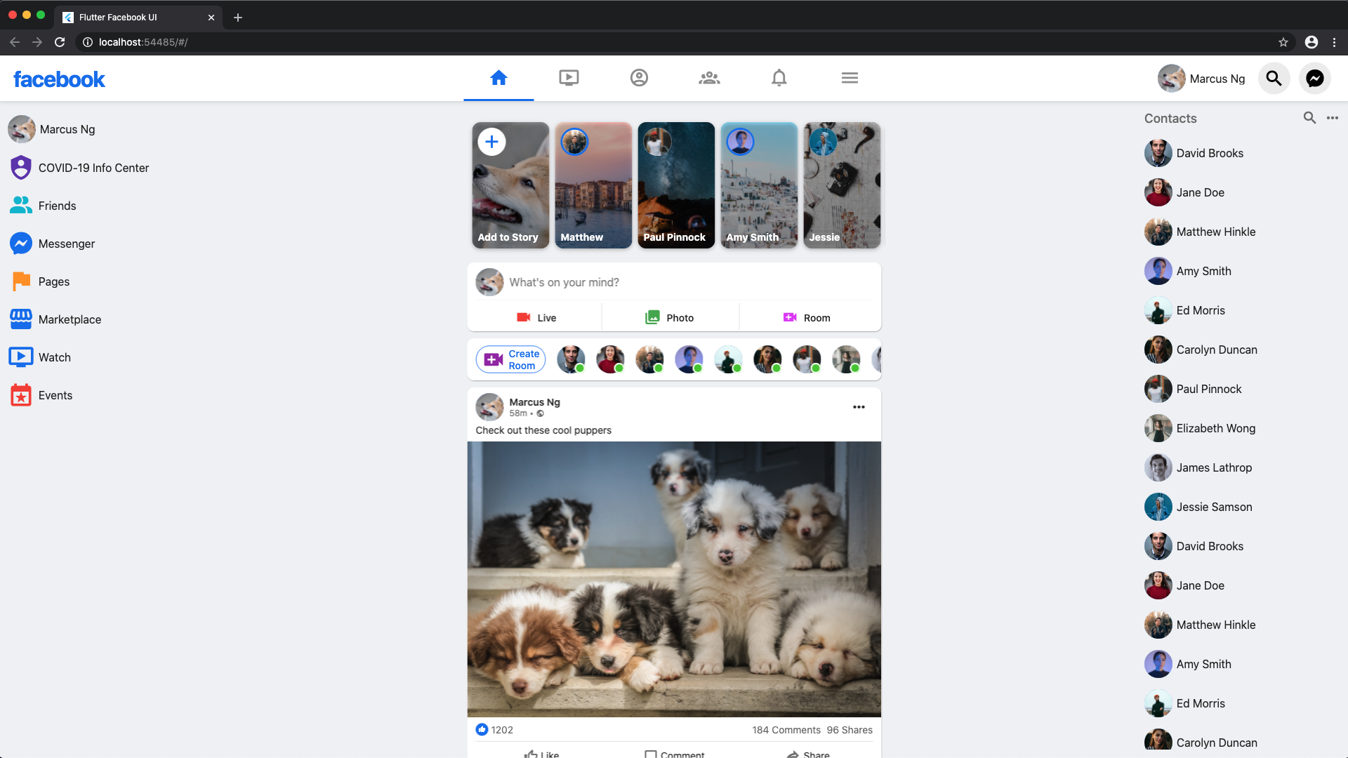Expand post options with three dots
This screenshot has width=1348, height=758.
pyautogui.click(x=859, y=406)
